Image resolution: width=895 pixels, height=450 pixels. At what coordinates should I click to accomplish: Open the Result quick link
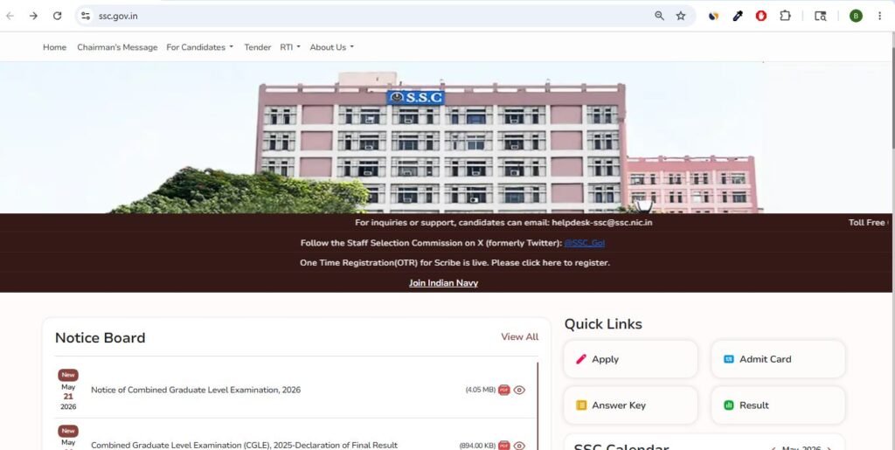point(778,405)
